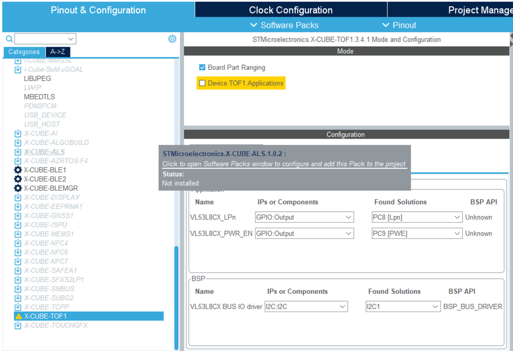513x351 pixels.
Task: Click link to open Software Packs window
Action: tap(284, 164)
